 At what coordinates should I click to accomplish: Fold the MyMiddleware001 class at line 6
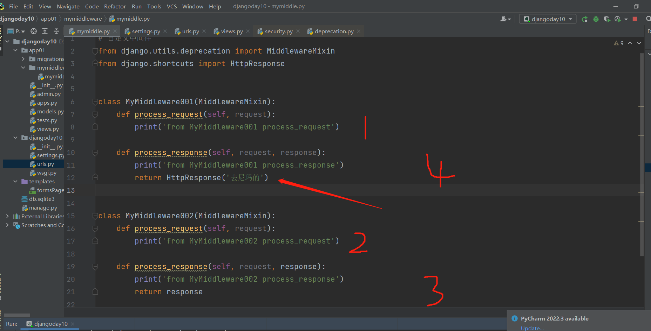coord(95,102)
